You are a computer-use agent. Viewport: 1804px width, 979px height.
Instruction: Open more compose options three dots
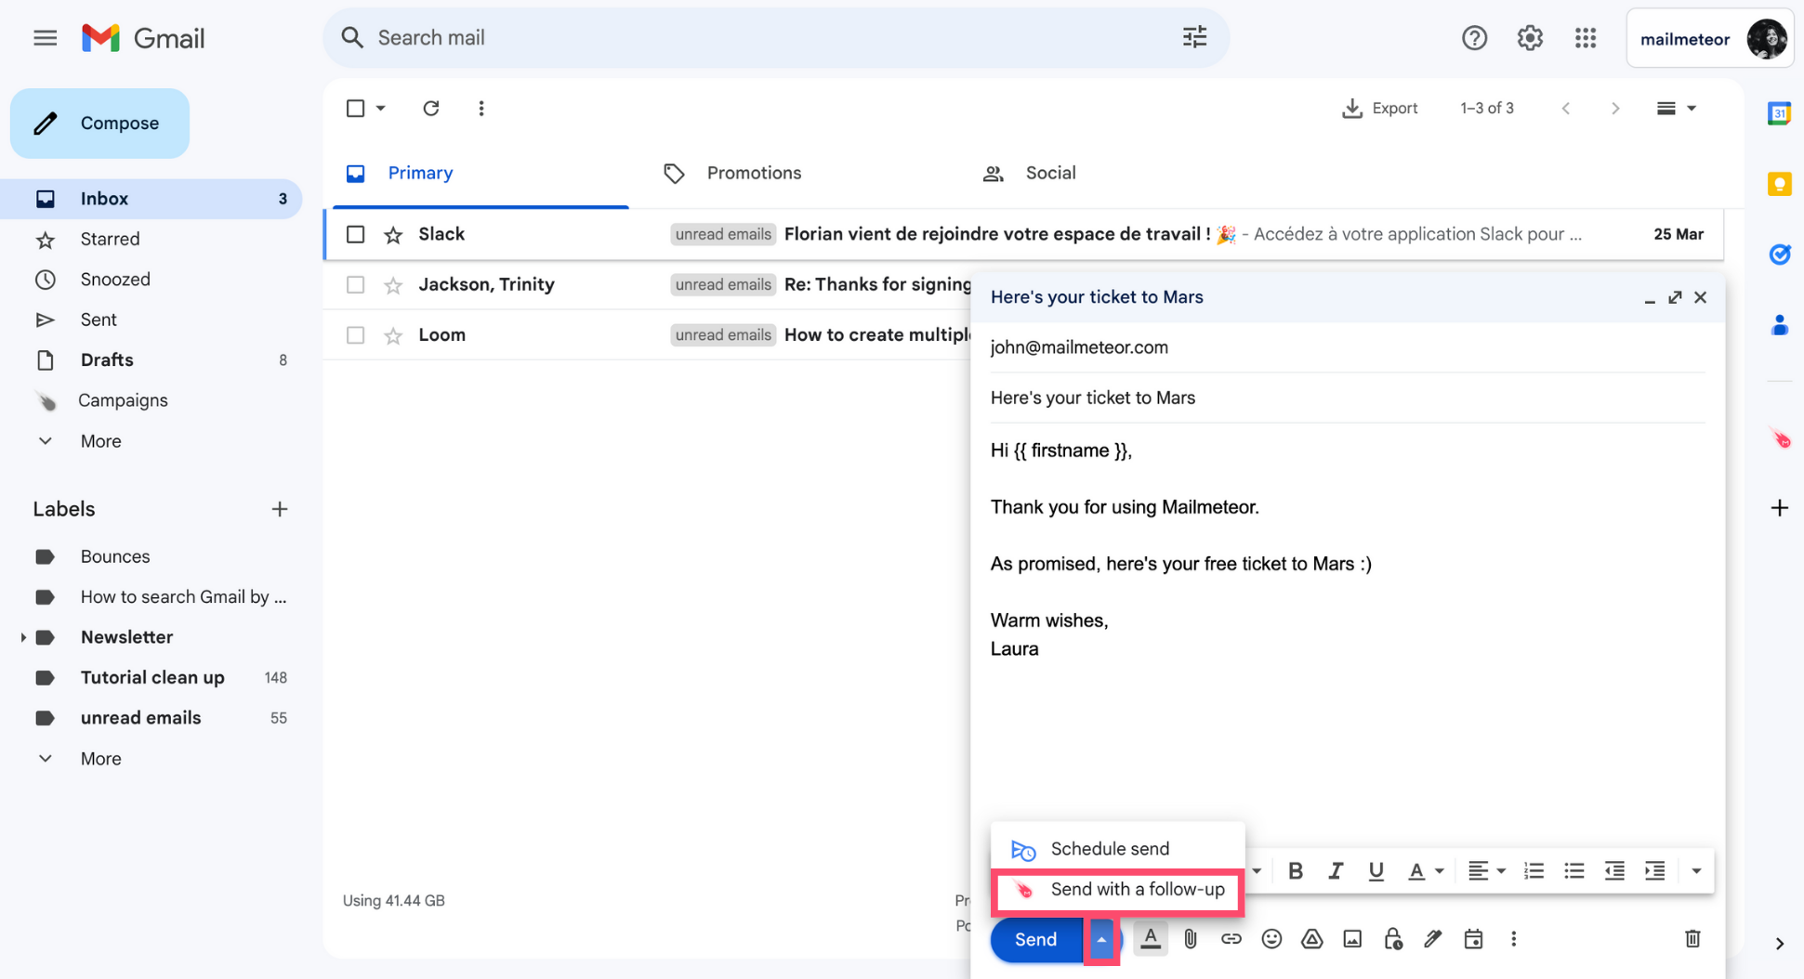tap(1513, 939)
